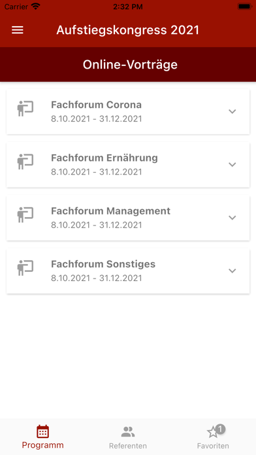Tap the Online-Vorträge section header
The image size is (256, 455).
point(130,65)
